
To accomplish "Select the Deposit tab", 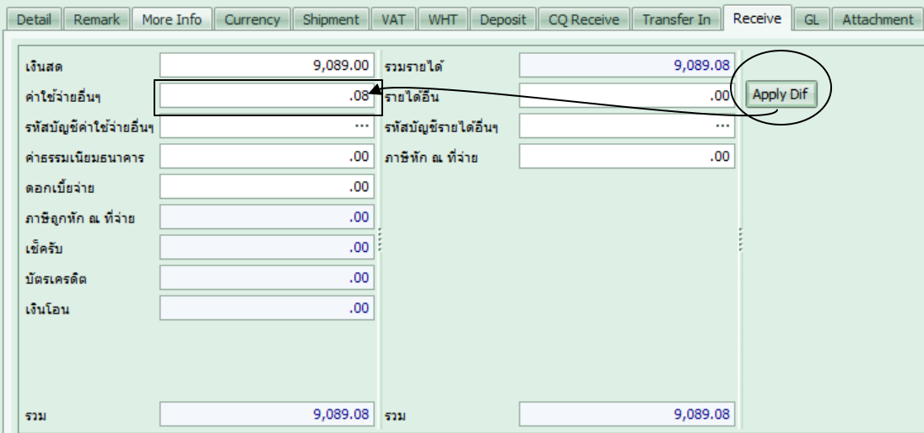I will 503,19.
